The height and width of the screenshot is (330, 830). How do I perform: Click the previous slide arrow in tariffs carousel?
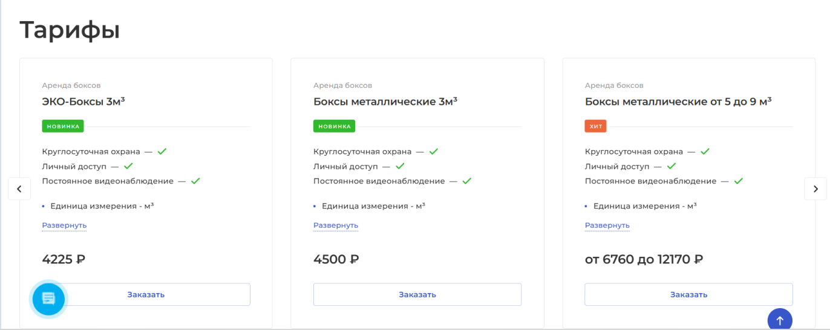point(19,189)
